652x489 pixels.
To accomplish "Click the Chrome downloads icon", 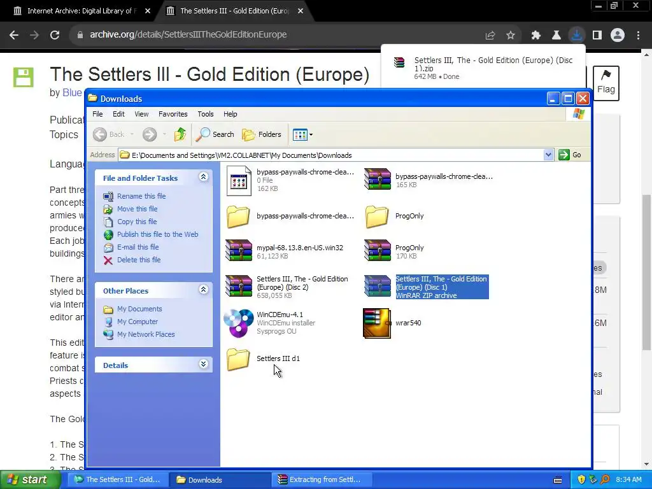I will click(x=577, y=36).
